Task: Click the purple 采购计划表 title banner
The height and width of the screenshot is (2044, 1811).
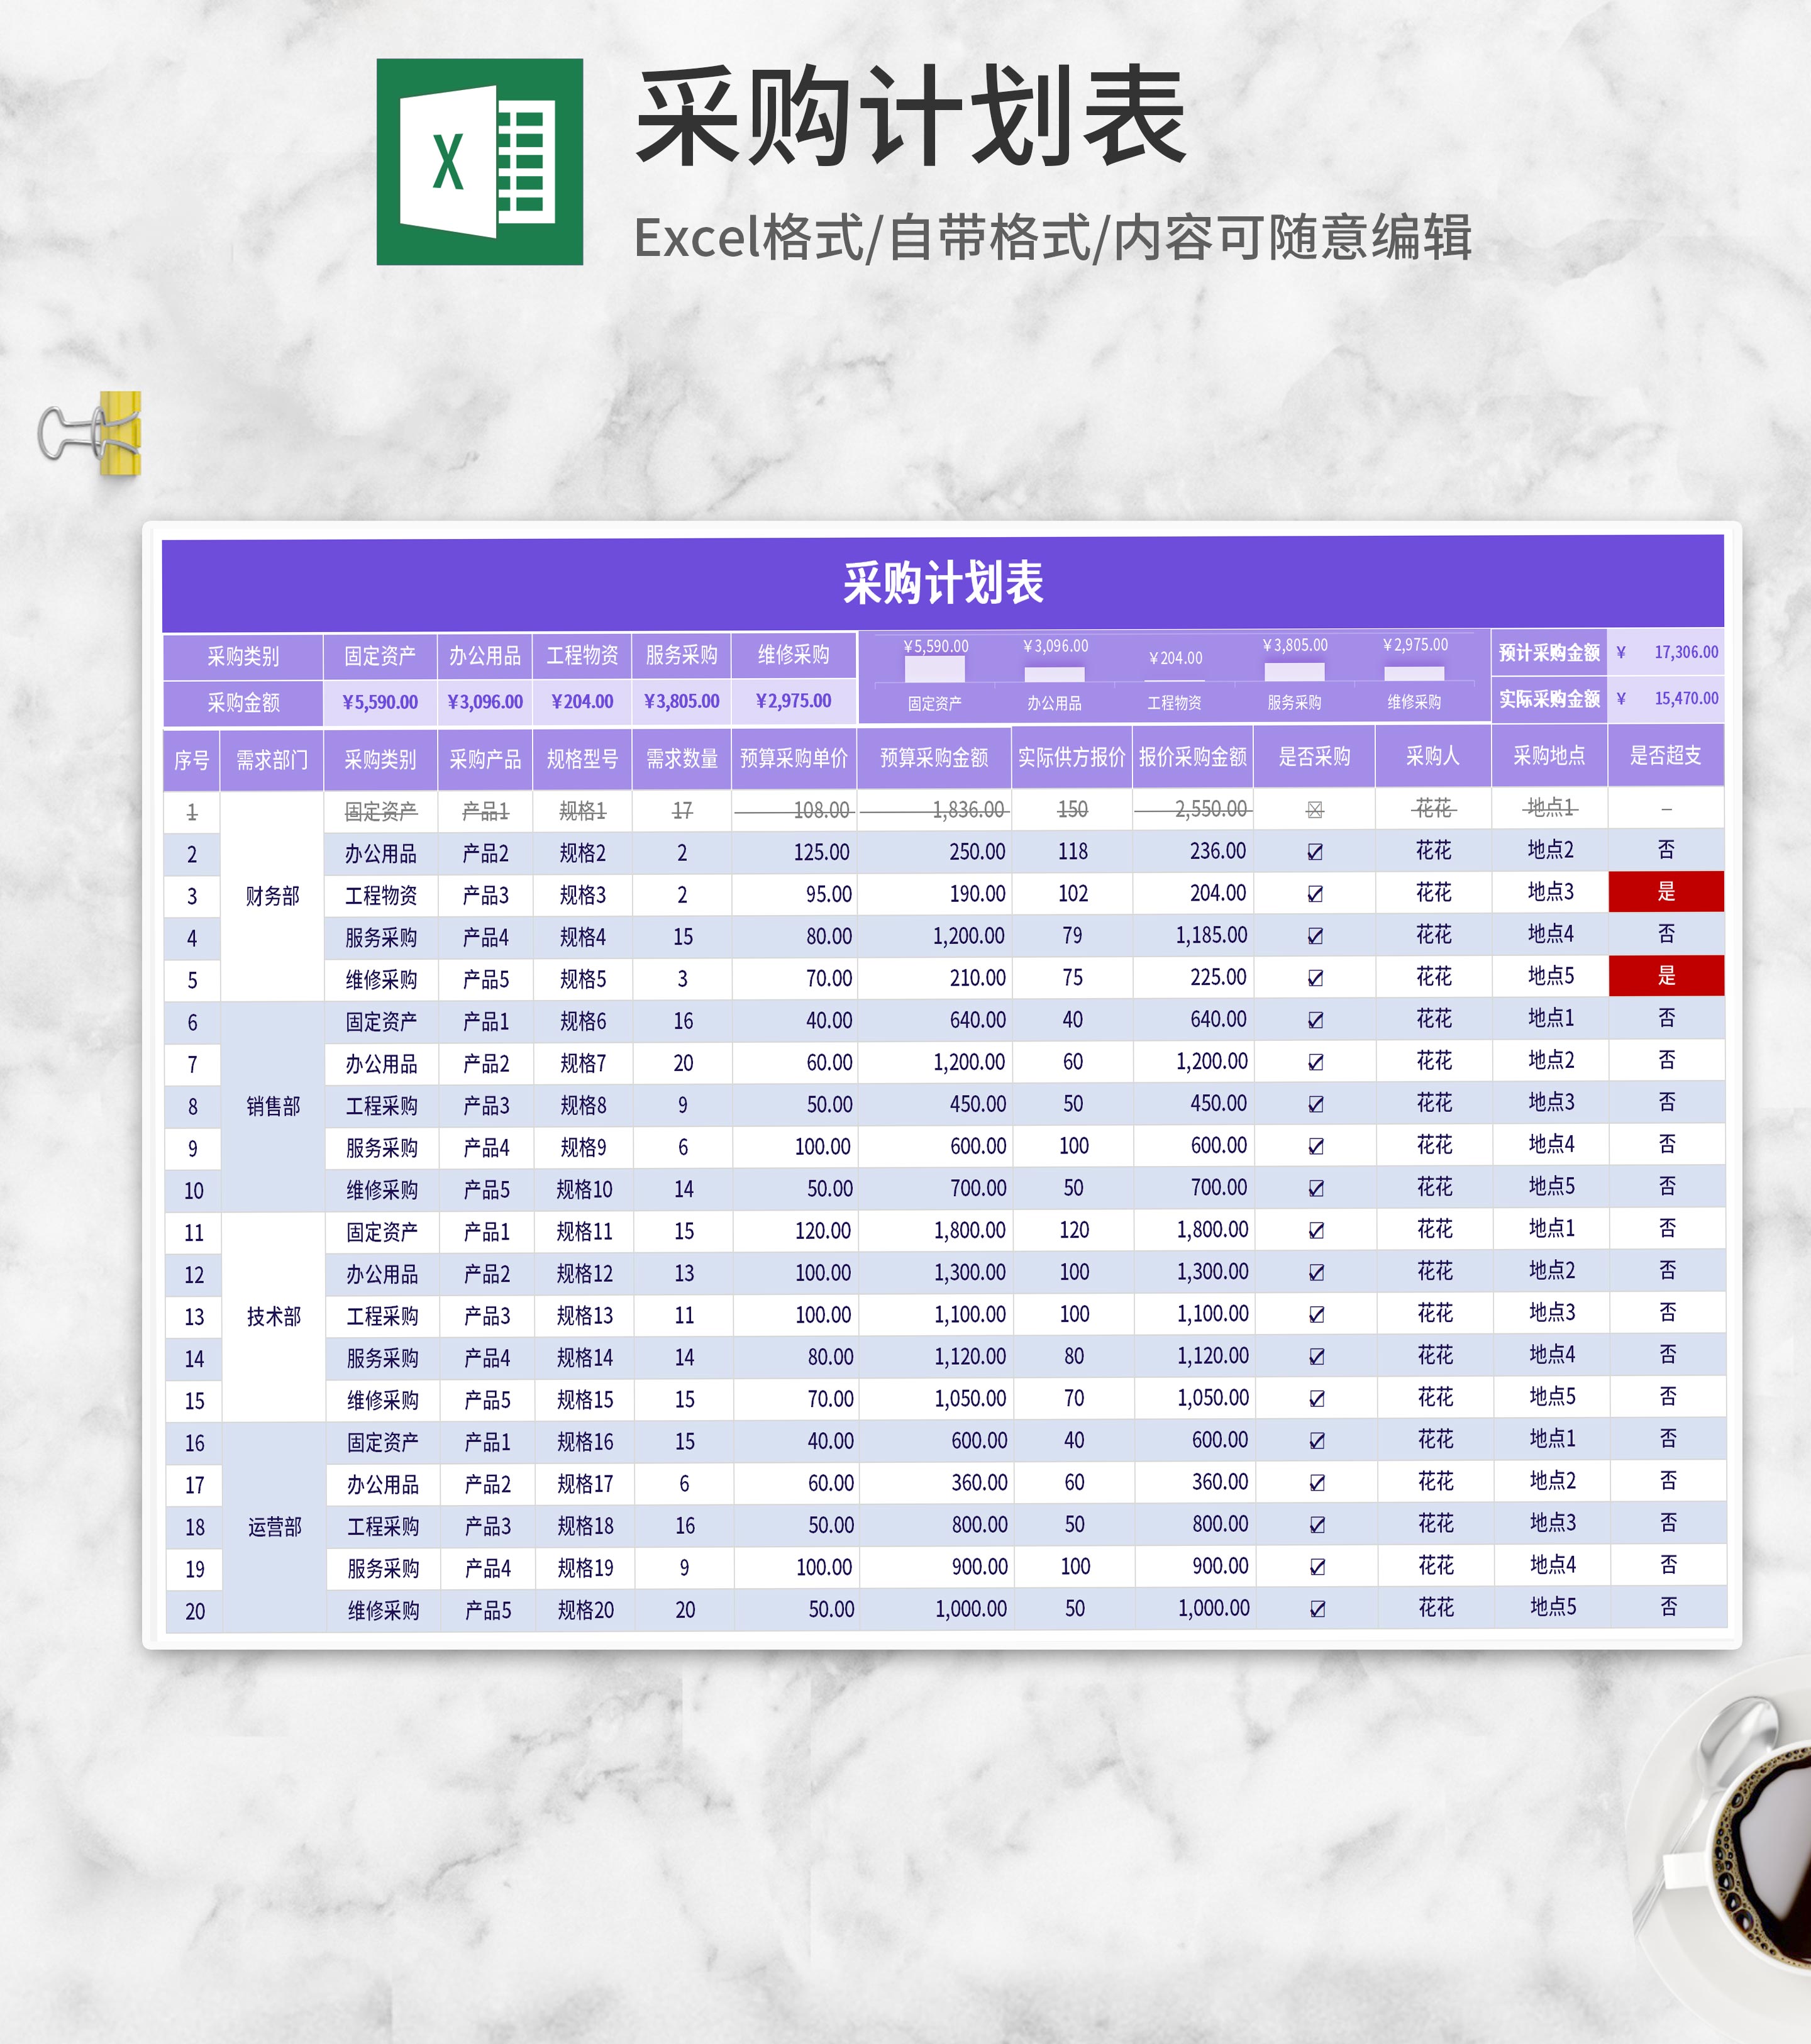Action: tap(942, 583)
